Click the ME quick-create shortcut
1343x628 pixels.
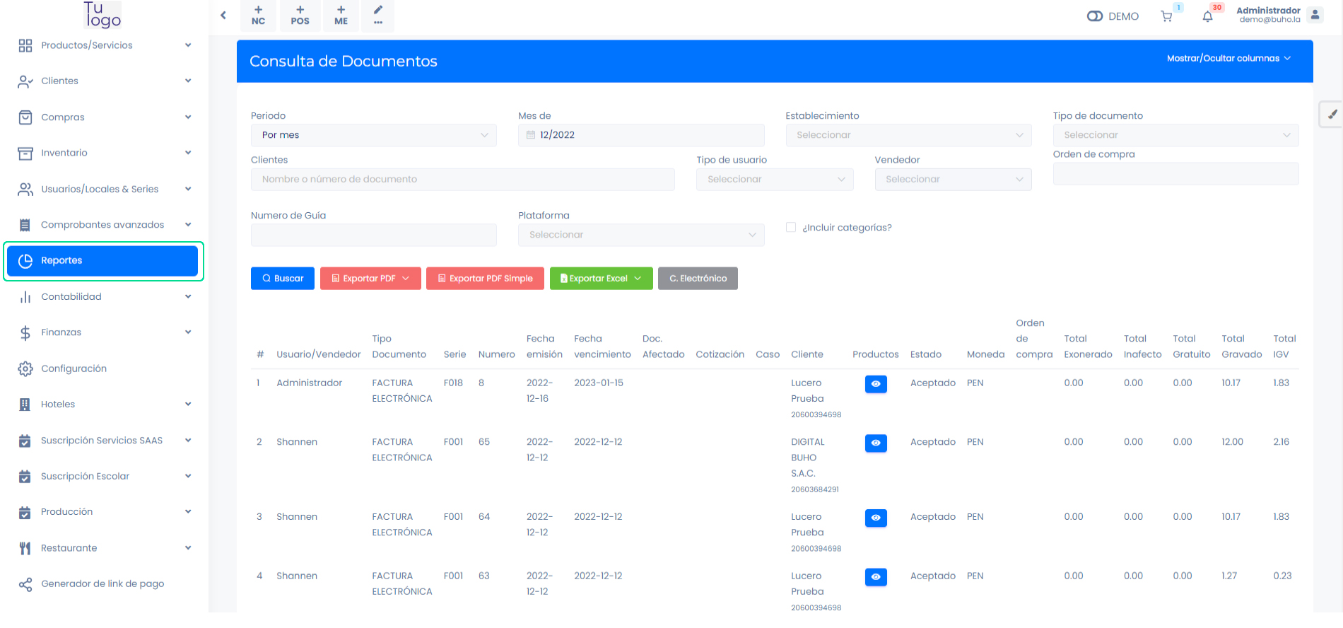341,16
